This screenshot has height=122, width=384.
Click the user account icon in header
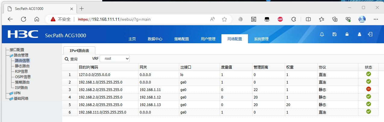359,34
